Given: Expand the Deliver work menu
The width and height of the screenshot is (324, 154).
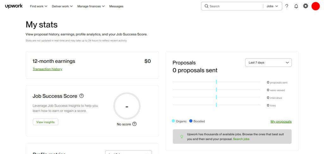Looking at the screenshot, I should pos(62,6).
